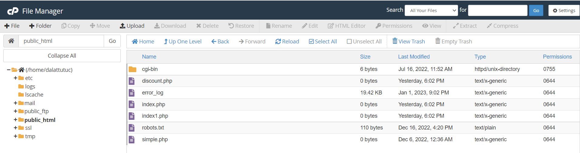The image size is (580, 153).
Task: Sort the file list by Size header
Action: click(x=365, y=57)
